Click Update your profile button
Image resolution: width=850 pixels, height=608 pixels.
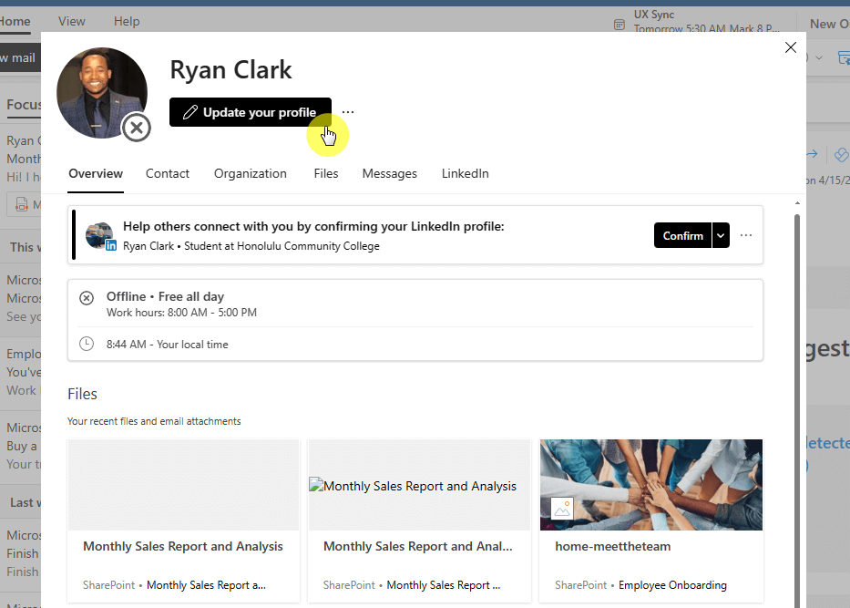[x=250, y=112]
